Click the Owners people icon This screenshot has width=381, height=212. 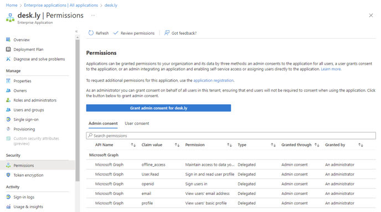point(8,91)
